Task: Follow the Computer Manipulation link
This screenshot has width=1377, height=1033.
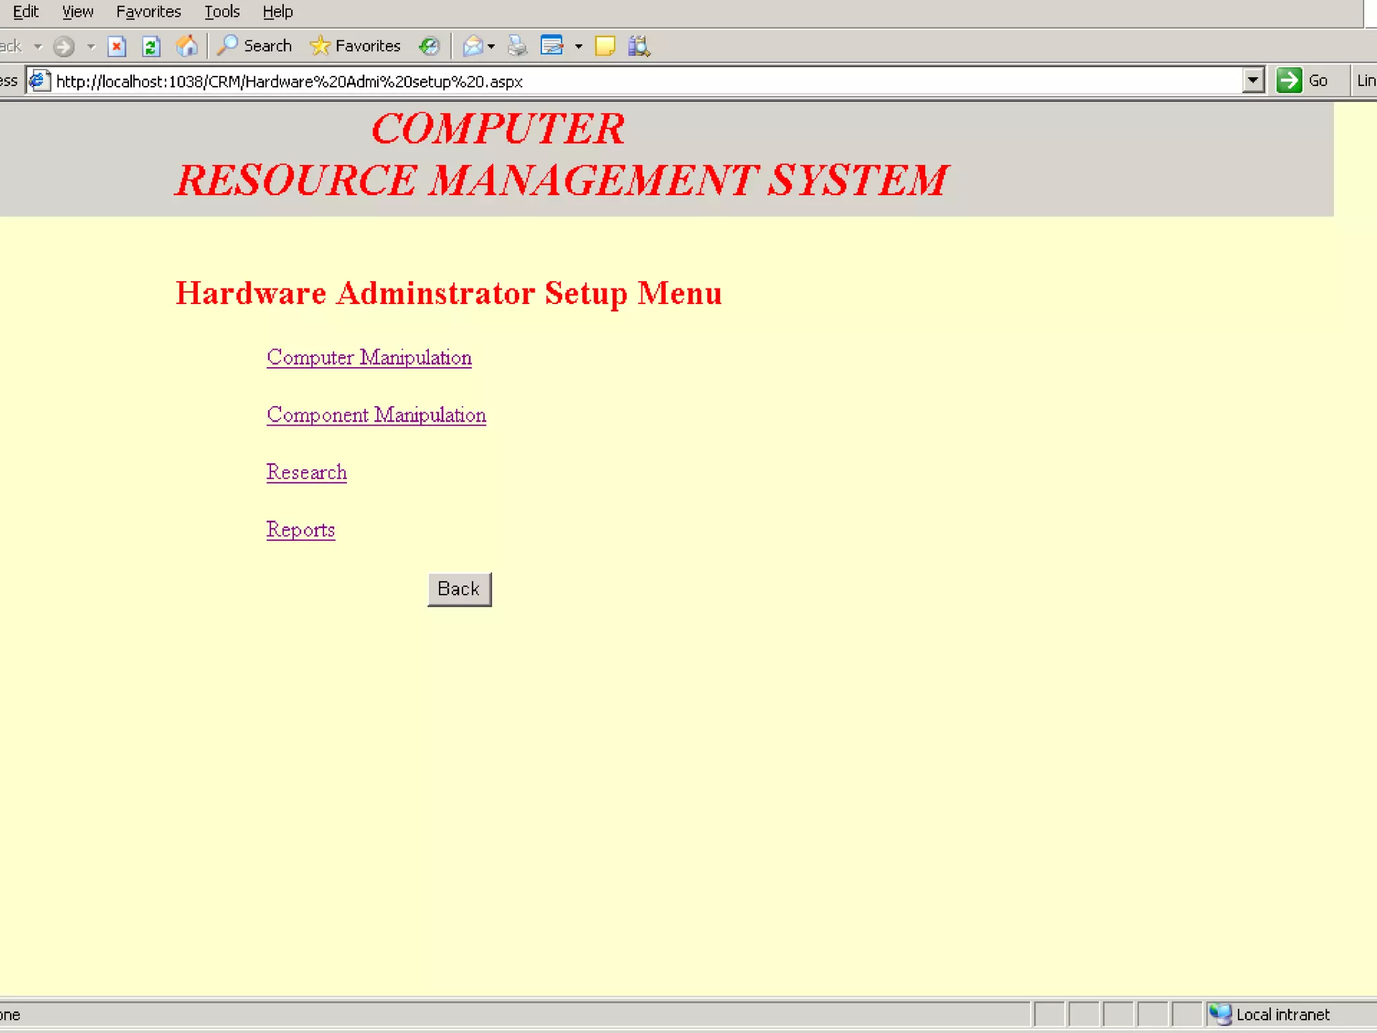Action: pos(369,357)
